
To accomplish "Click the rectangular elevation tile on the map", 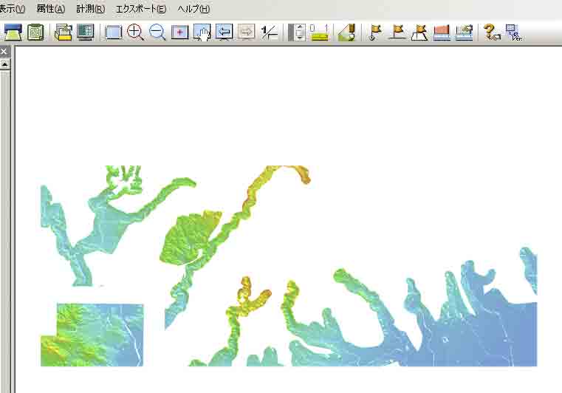I will pos(92,335).
